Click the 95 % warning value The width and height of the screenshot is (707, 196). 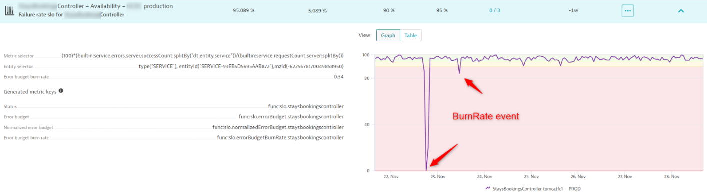click(442, 11)
